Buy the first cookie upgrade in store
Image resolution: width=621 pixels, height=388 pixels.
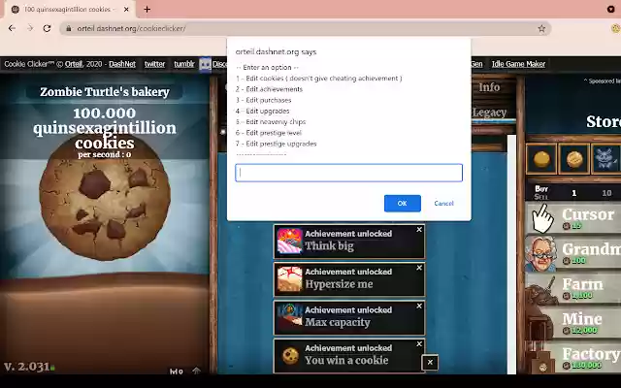pyautogui.click(x=541, y=159)
